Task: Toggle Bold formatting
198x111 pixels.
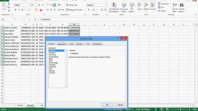Action: pos(15,10)
